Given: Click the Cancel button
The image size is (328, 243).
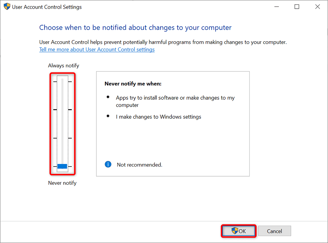Looking at the screenshot, I should click(274, 231).
